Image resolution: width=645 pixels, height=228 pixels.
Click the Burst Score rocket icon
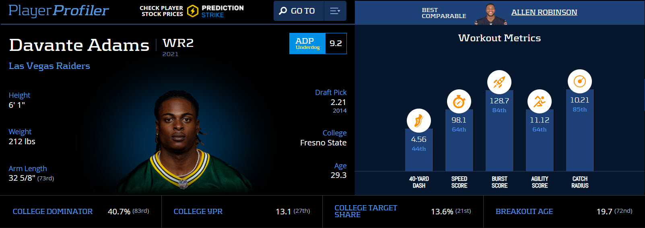[499, 82]
